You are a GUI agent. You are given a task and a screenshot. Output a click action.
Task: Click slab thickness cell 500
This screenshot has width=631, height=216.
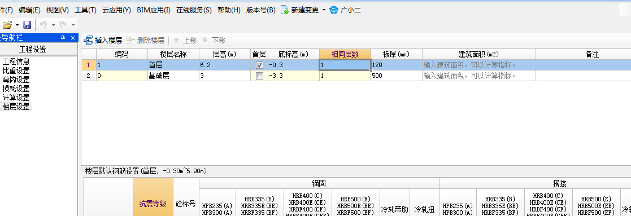397,76
